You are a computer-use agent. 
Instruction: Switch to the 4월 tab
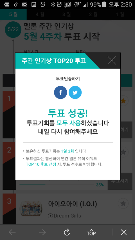[x=40, y=15]
